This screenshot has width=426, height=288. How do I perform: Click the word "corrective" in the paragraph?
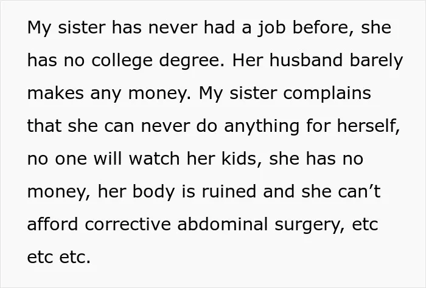point(128,224)
